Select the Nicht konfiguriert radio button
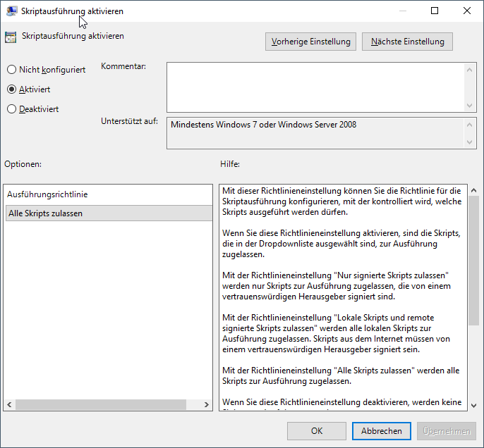The width and height of the screenshot is (484, 448). click(x=11, y=70)
